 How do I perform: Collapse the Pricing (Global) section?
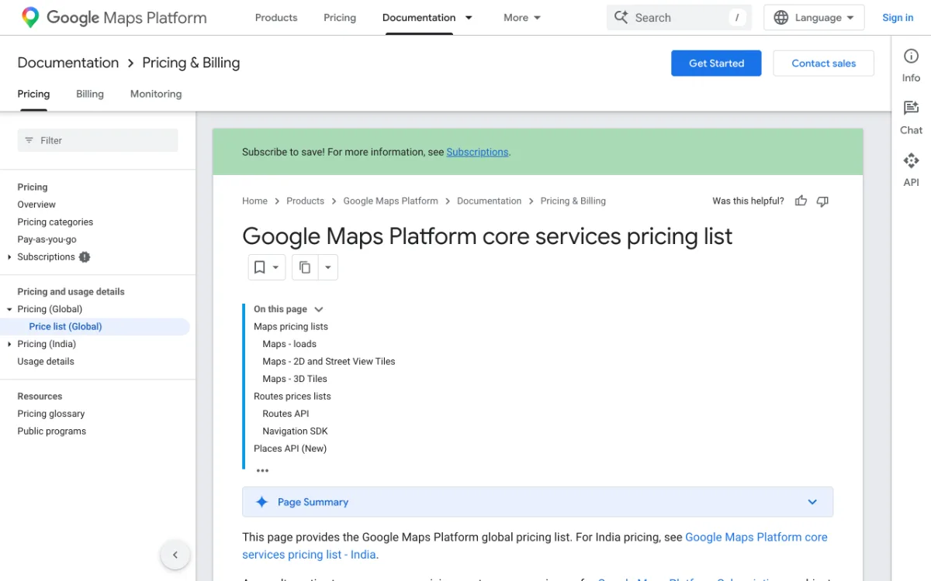coord(9,309)
